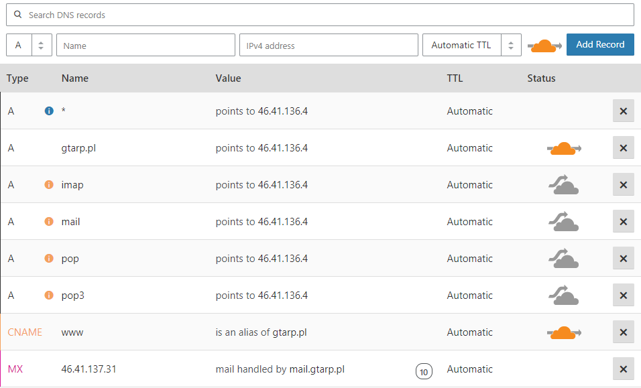Click the Add Record button

(600, 44)
